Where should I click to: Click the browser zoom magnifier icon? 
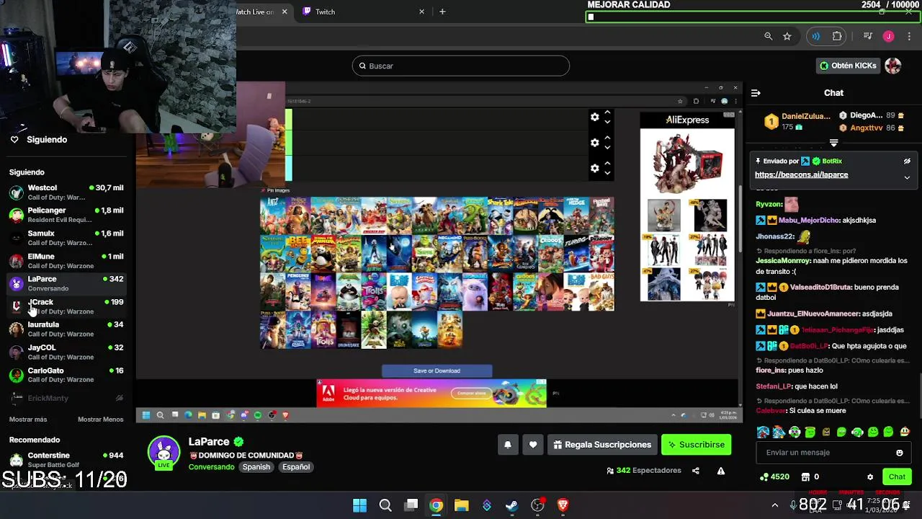[768, 36]
